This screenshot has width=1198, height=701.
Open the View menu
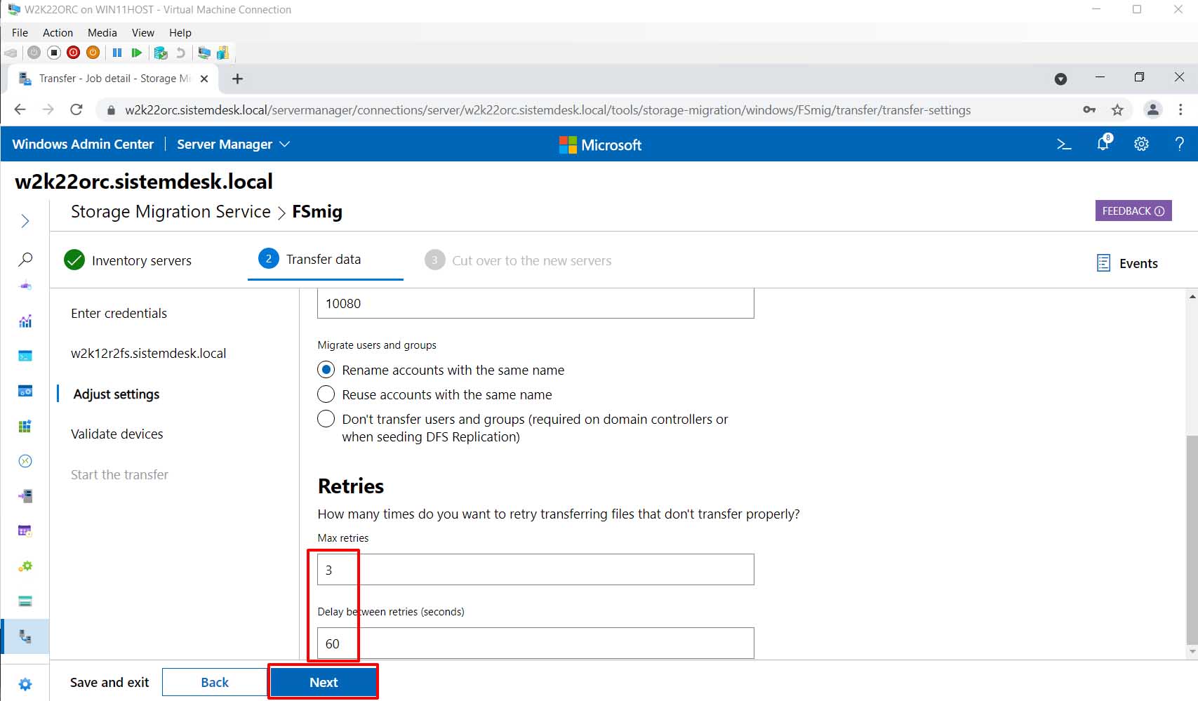pyautogui.click(x=143, y=32)
